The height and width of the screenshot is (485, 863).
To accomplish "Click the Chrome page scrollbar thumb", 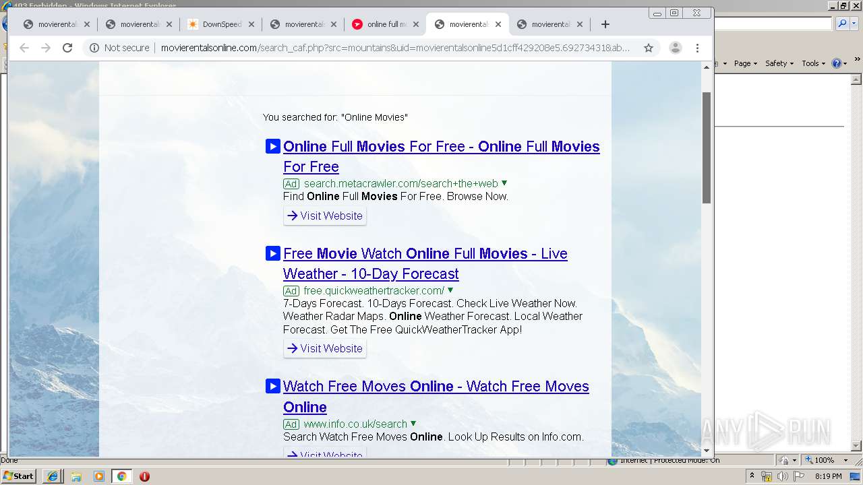I will pos(707,148).
